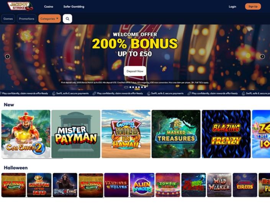Viewport: 270px width, 203px height.
Task: Click the Jackpot Strike logo
Action: click(x=20, y=7)
